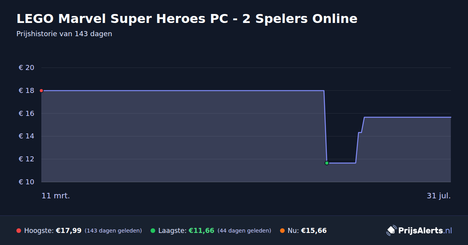Select the green lowest price marker on chart
Viewport: 468px width, 245px height.
[x=327, y=163]
